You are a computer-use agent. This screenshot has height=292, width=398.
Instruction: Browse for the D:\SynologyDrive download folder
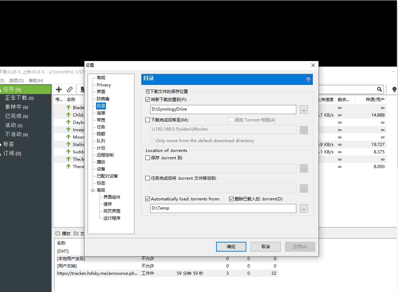[304, 109]
